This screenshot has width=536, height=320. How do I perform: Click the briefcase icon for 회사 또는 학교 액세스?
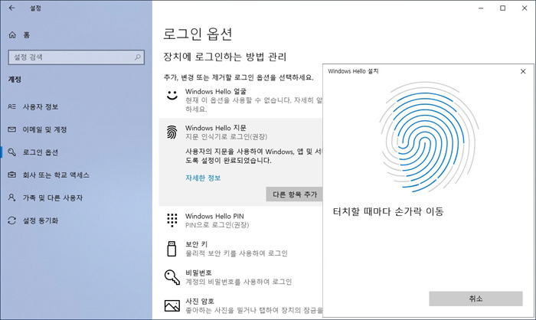(x=12, y=175)
